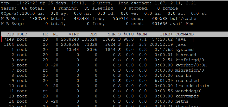This screenshot has width=228, height=107.
Task: Click the 98.0 CPU value for java
Action: [129, 39]
